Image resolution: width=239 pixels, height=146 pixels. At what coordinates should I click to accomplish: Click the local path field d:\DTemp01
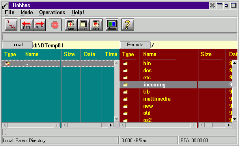(x=76, y=45)
